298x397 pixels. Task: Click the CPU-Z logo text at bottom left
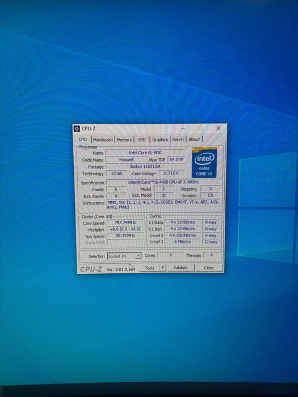91,269
